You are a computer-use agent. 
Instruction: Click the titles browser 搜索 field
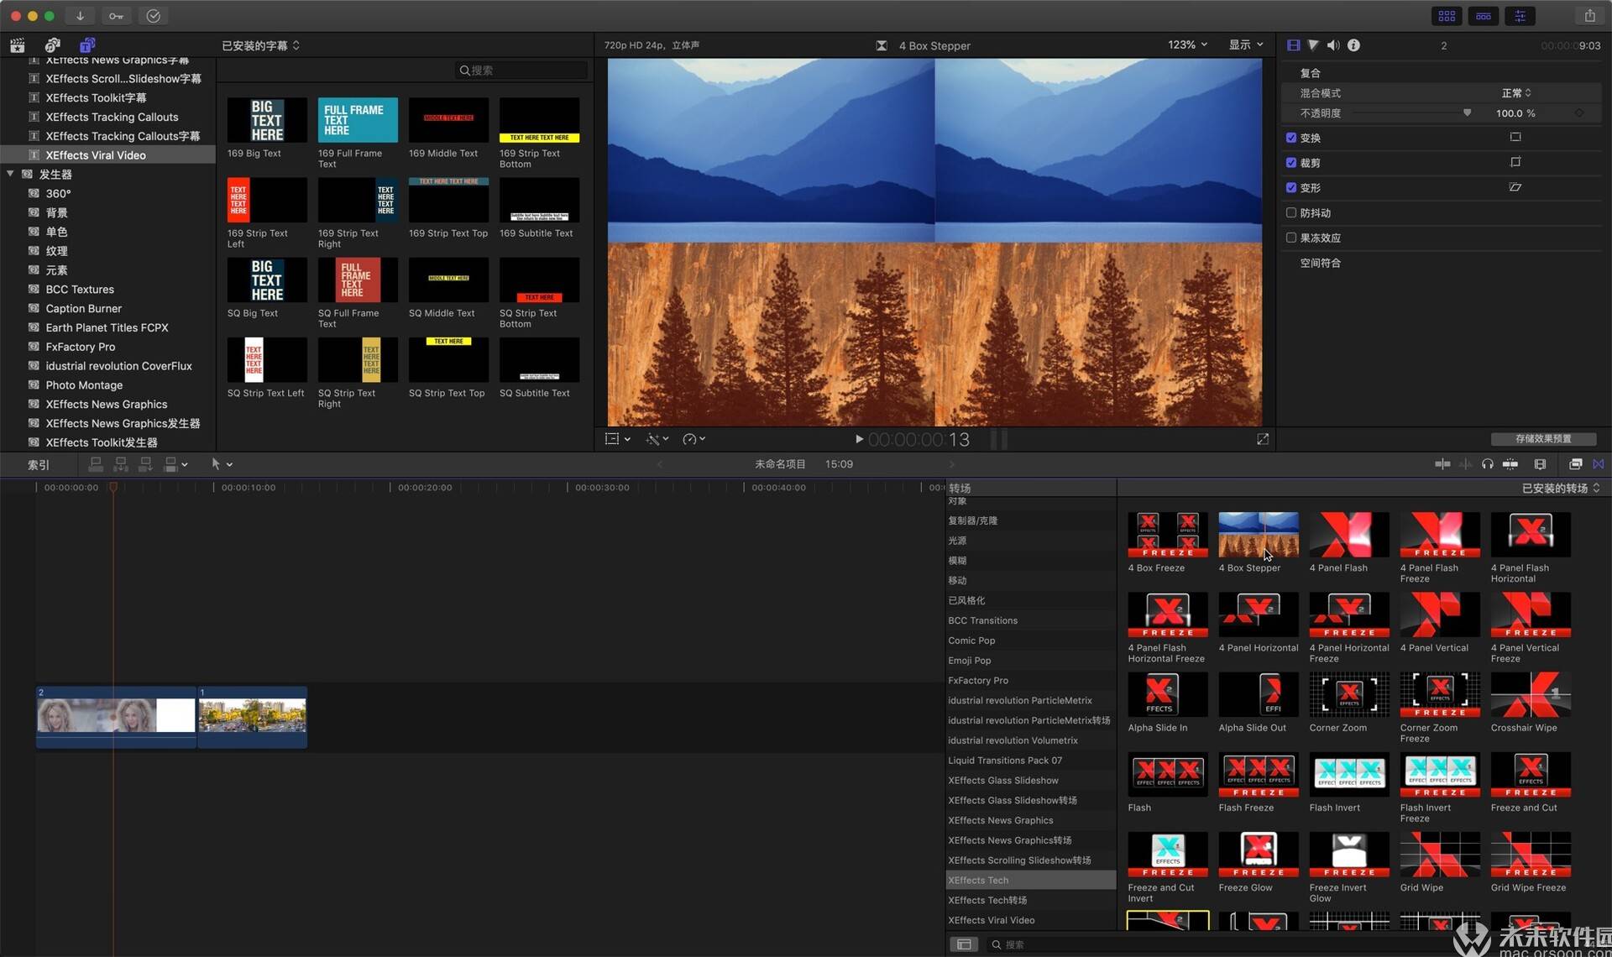(521, 71)
